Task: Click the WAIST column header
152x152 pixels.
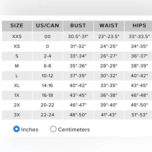Action: 109,26
